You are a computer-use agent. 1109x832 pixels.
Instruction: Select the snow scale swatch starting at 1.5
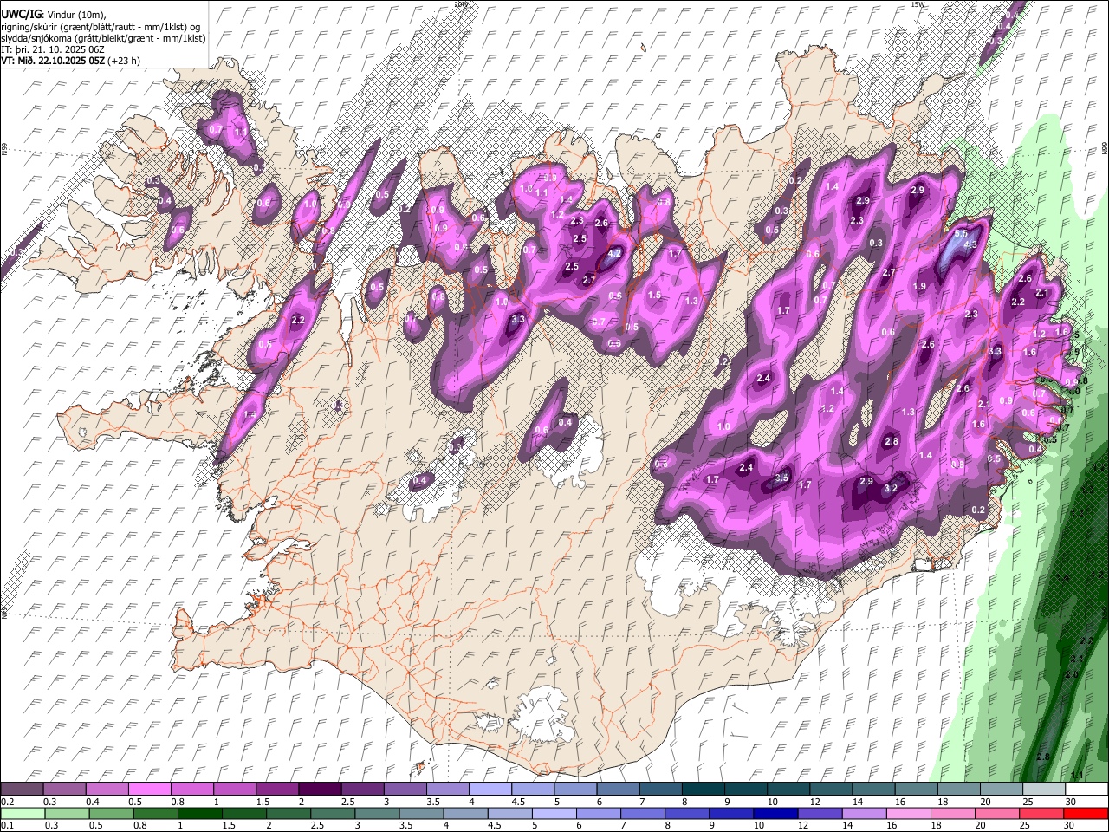[x=277, y=789]
